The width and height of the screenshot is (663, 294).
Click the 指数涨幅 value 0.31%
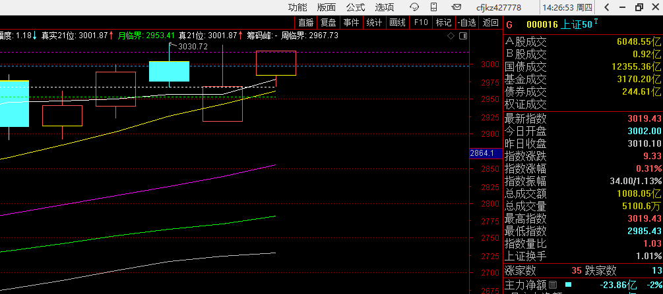click(x=648, y=169)
